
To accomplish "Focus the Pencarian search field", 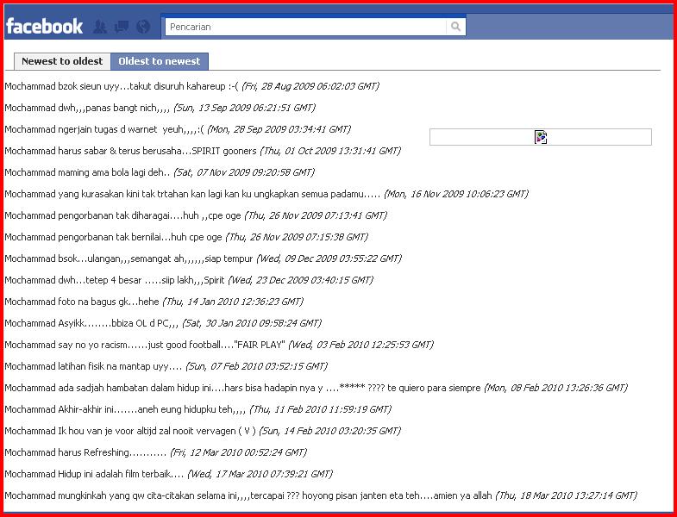I will [x=305, y=27].
